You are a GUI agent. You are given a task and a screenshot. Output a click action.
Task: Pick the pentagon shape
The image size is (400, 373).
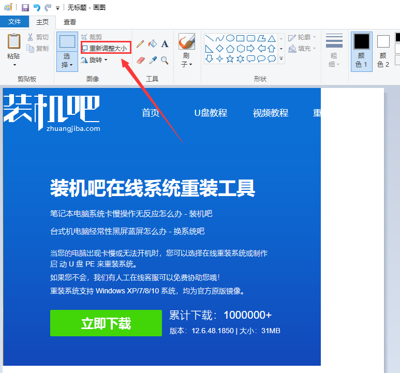click(x=230, y=49)
